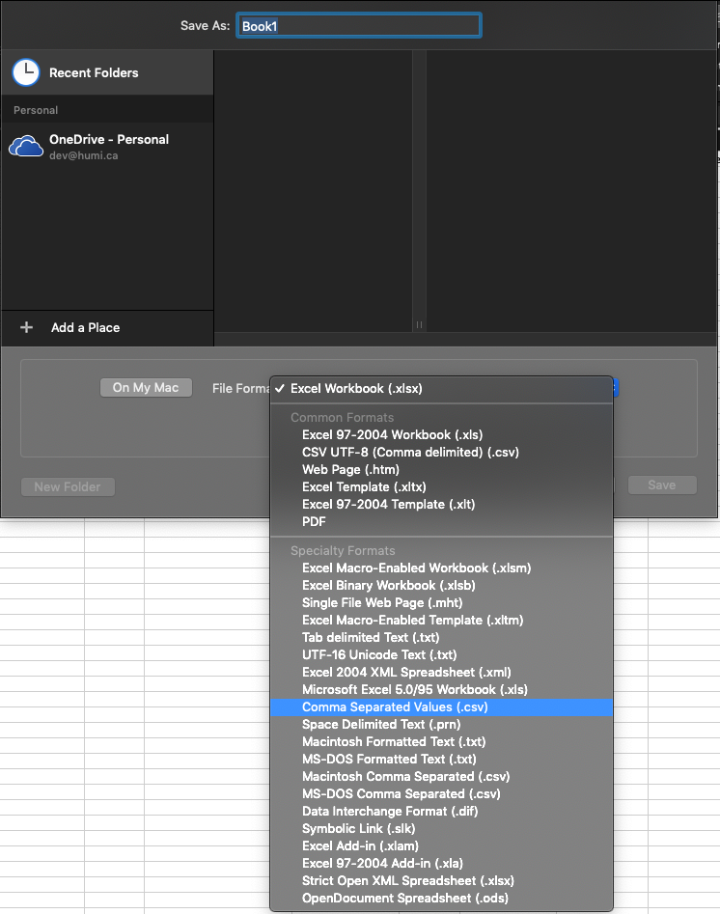This screenshot has width=720, height=914.
Task: Click the plus icon beside Add a Place
Action: (26, 327)
